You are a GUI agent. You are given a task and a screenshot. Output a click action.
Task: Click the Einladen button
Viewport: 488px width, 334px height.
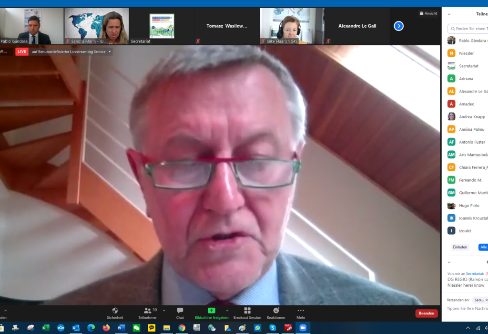tap(459, 247)
